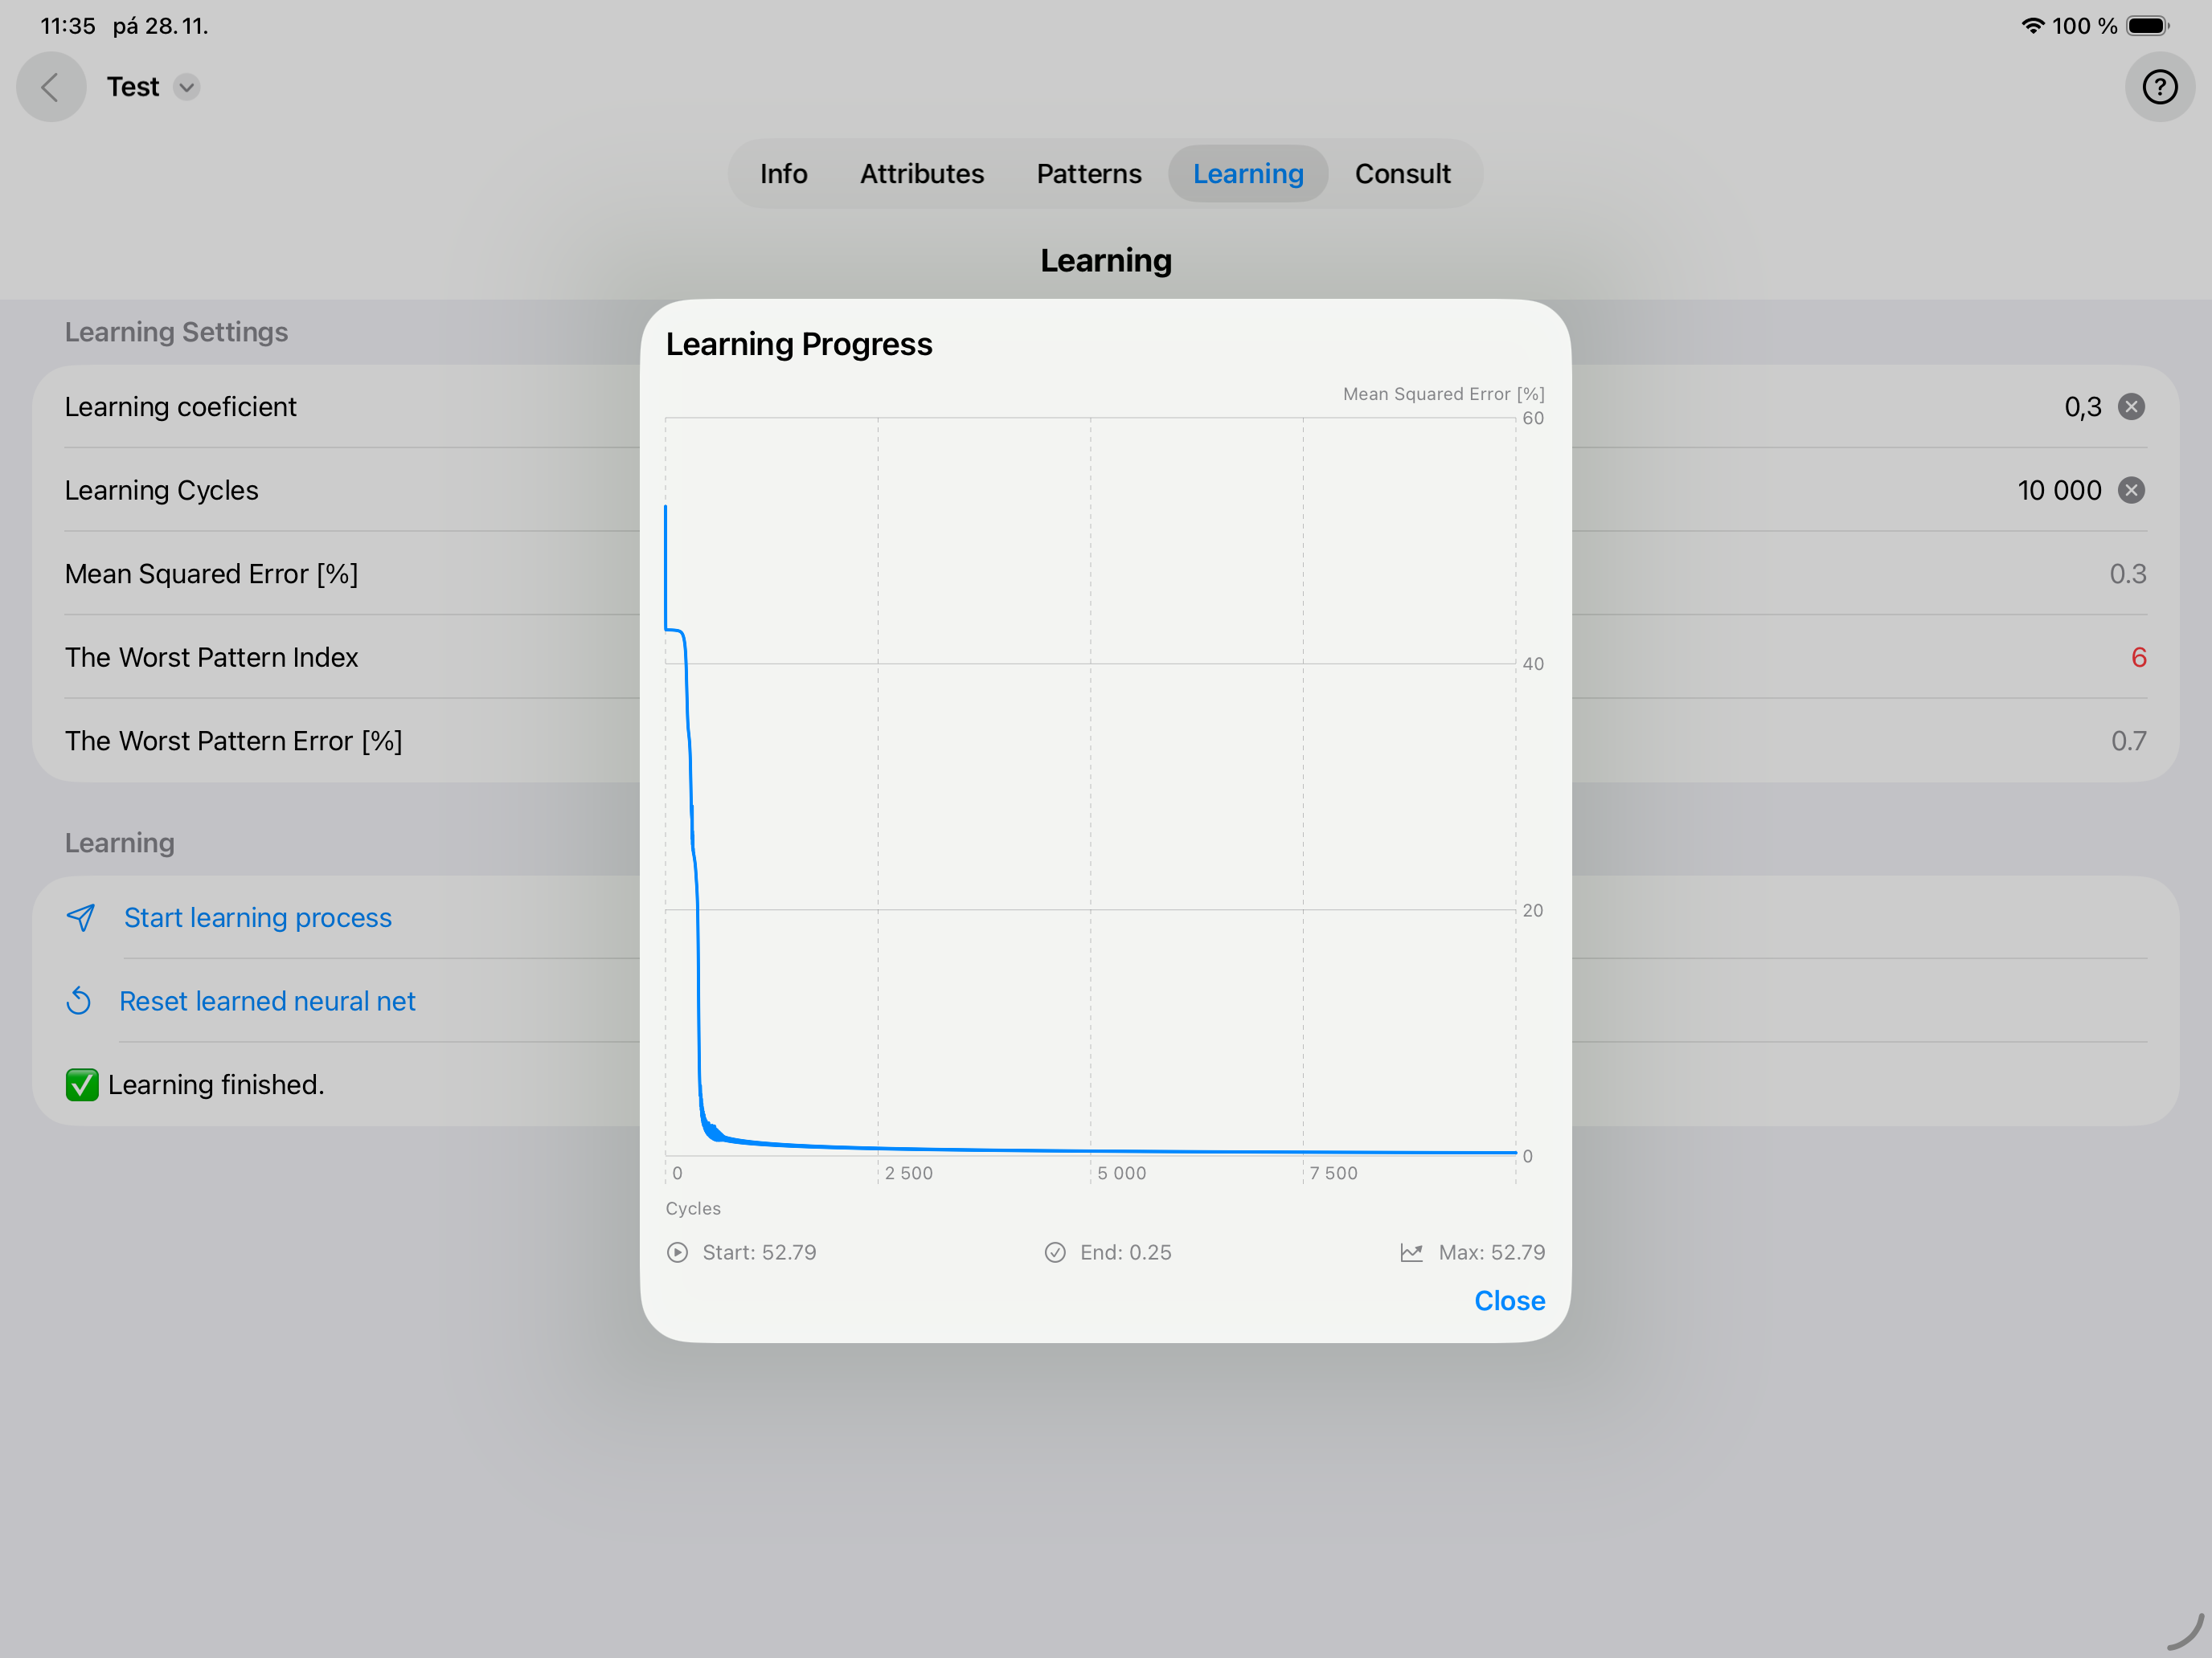
Task: Clear the Learning coeficient value
Action: (x=2131, y=406)
